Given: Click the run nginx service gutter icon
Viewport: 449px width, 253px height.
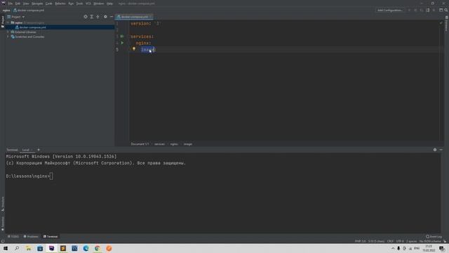Looking at the screenshot, I should point(122,43).
